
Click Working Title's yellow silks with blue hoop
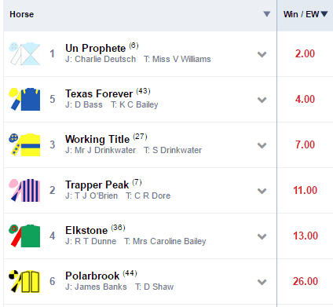[24, 144]
